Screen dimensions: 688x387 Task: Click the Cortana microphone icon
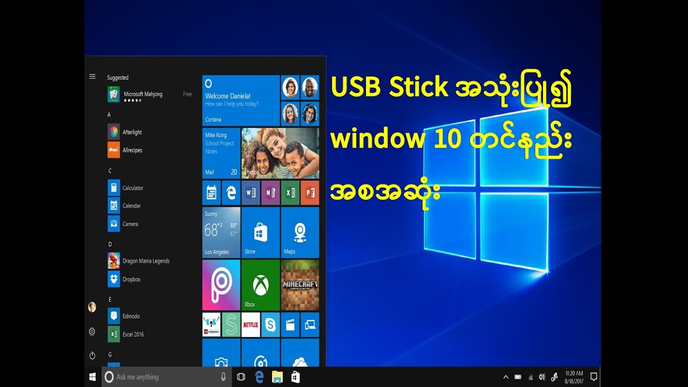point(224,377)
